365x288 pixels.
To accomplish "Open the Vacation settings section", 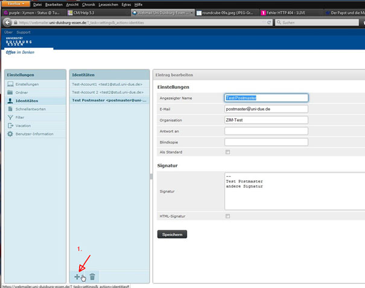I will pyautogui.click(x=24, y=126).
